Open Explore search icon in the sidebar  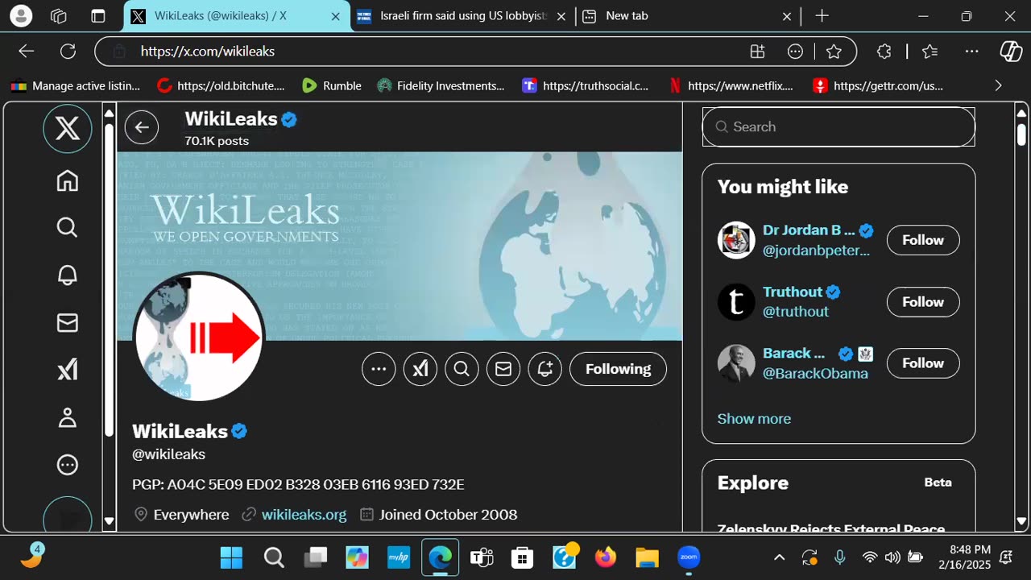[68, 228]
